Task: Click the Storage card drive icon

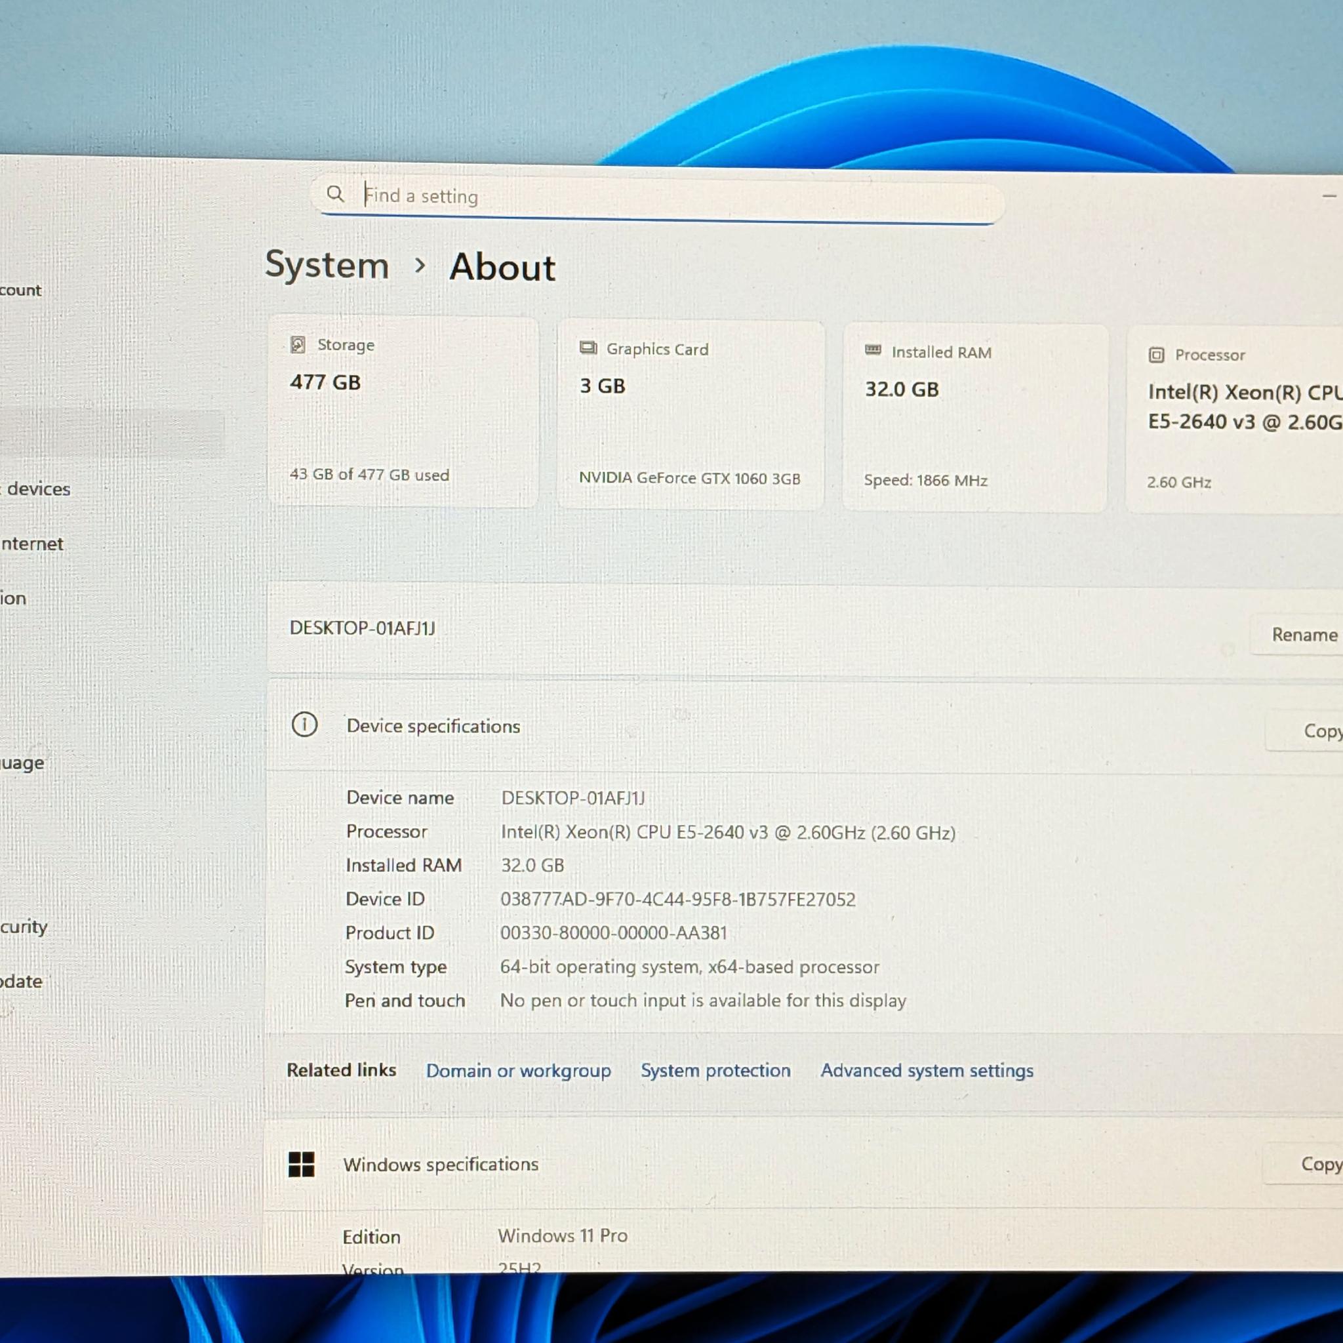Action: [298, 344]
